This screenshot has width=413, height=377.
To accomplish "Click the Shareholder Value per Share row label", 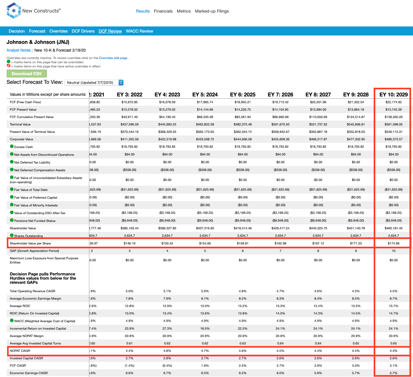I will pos(30,243).
